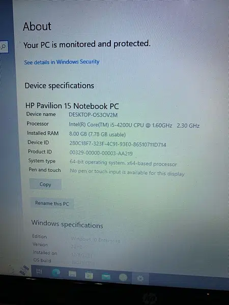The image size is (229, 305).
Task: Select the device name DESKTOP-OS3OV2M text
Action: tap(93, 115)
